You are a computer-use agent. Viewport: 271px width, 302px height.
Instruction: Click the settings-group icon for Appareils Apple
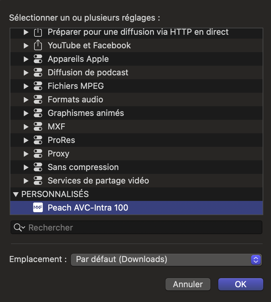click(x=38, y=59)
